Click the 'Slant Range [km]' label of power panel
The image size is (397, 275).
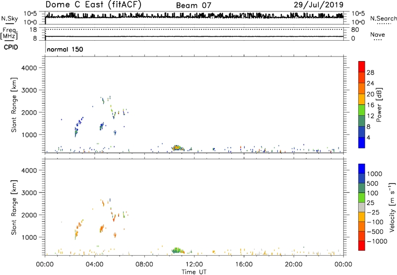(14, 105)
